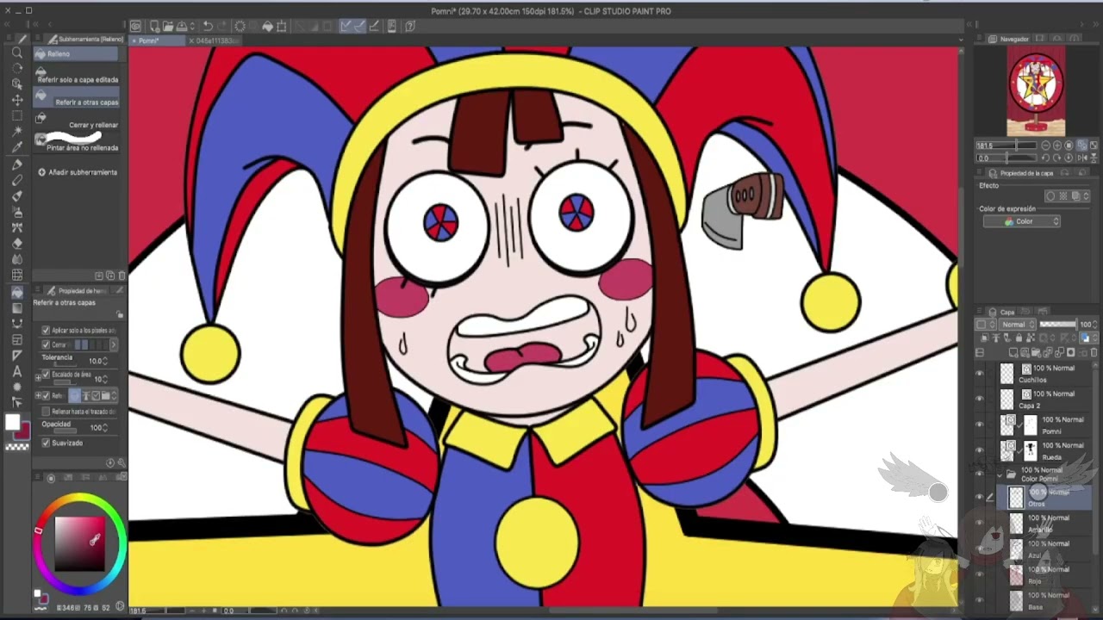This screenshot has width=1103, height=620.
Task: Select the Rotate view tool
Action: point(16,69)
